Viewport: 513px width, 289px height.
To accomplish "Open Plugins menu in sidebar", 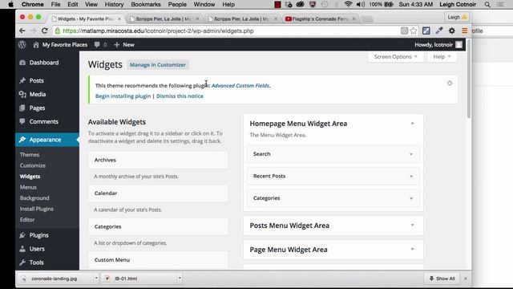I will click(38, 235).
